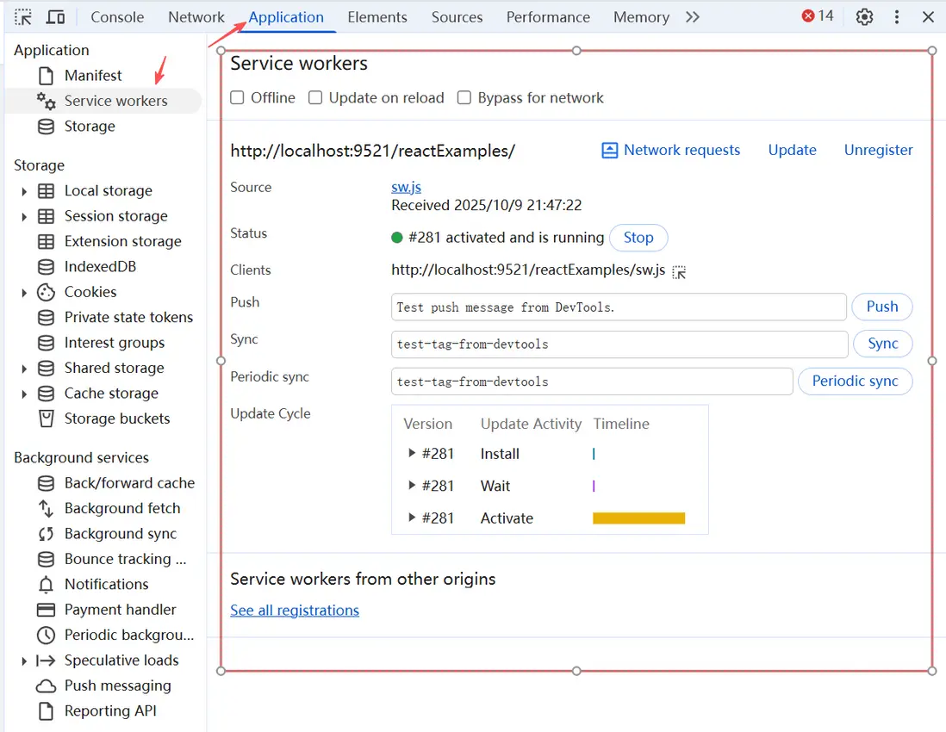Open the Notifications background service
Viewport: 946px width, 732px height.
pos(106,584)
